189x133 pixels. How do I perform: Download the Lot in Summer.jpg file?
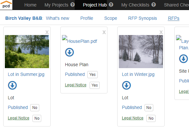(12, 85)
